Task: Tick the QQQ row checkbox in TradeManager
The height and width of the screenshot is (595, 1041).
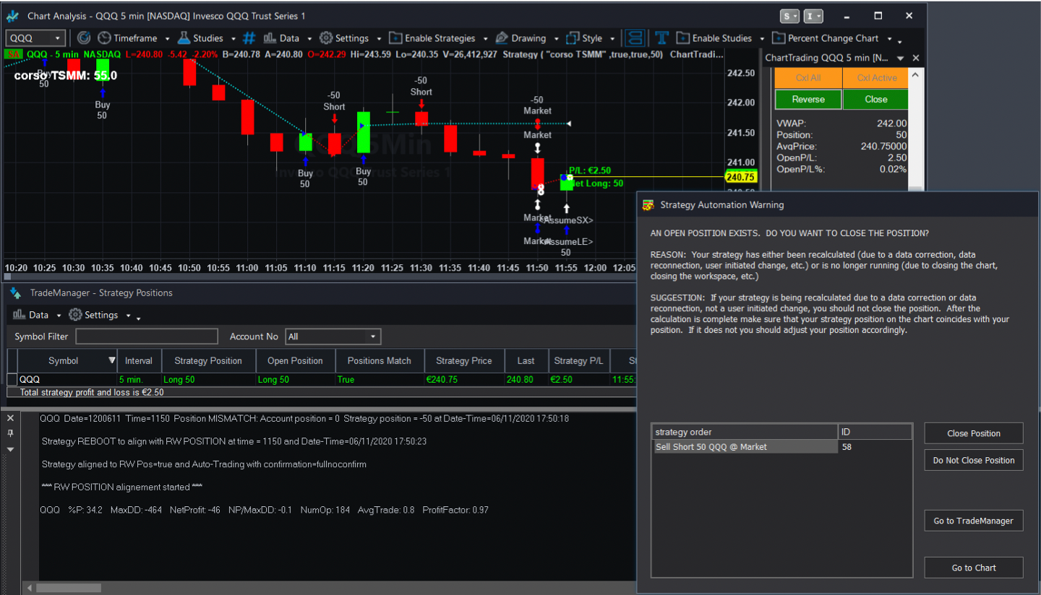Action: (12, 380)
